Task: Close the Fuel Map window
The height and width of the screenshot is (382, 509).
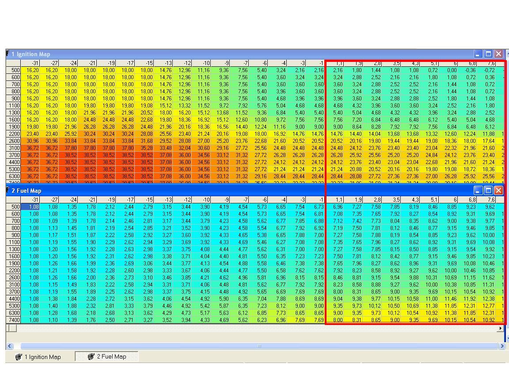Action: point(498,191)
